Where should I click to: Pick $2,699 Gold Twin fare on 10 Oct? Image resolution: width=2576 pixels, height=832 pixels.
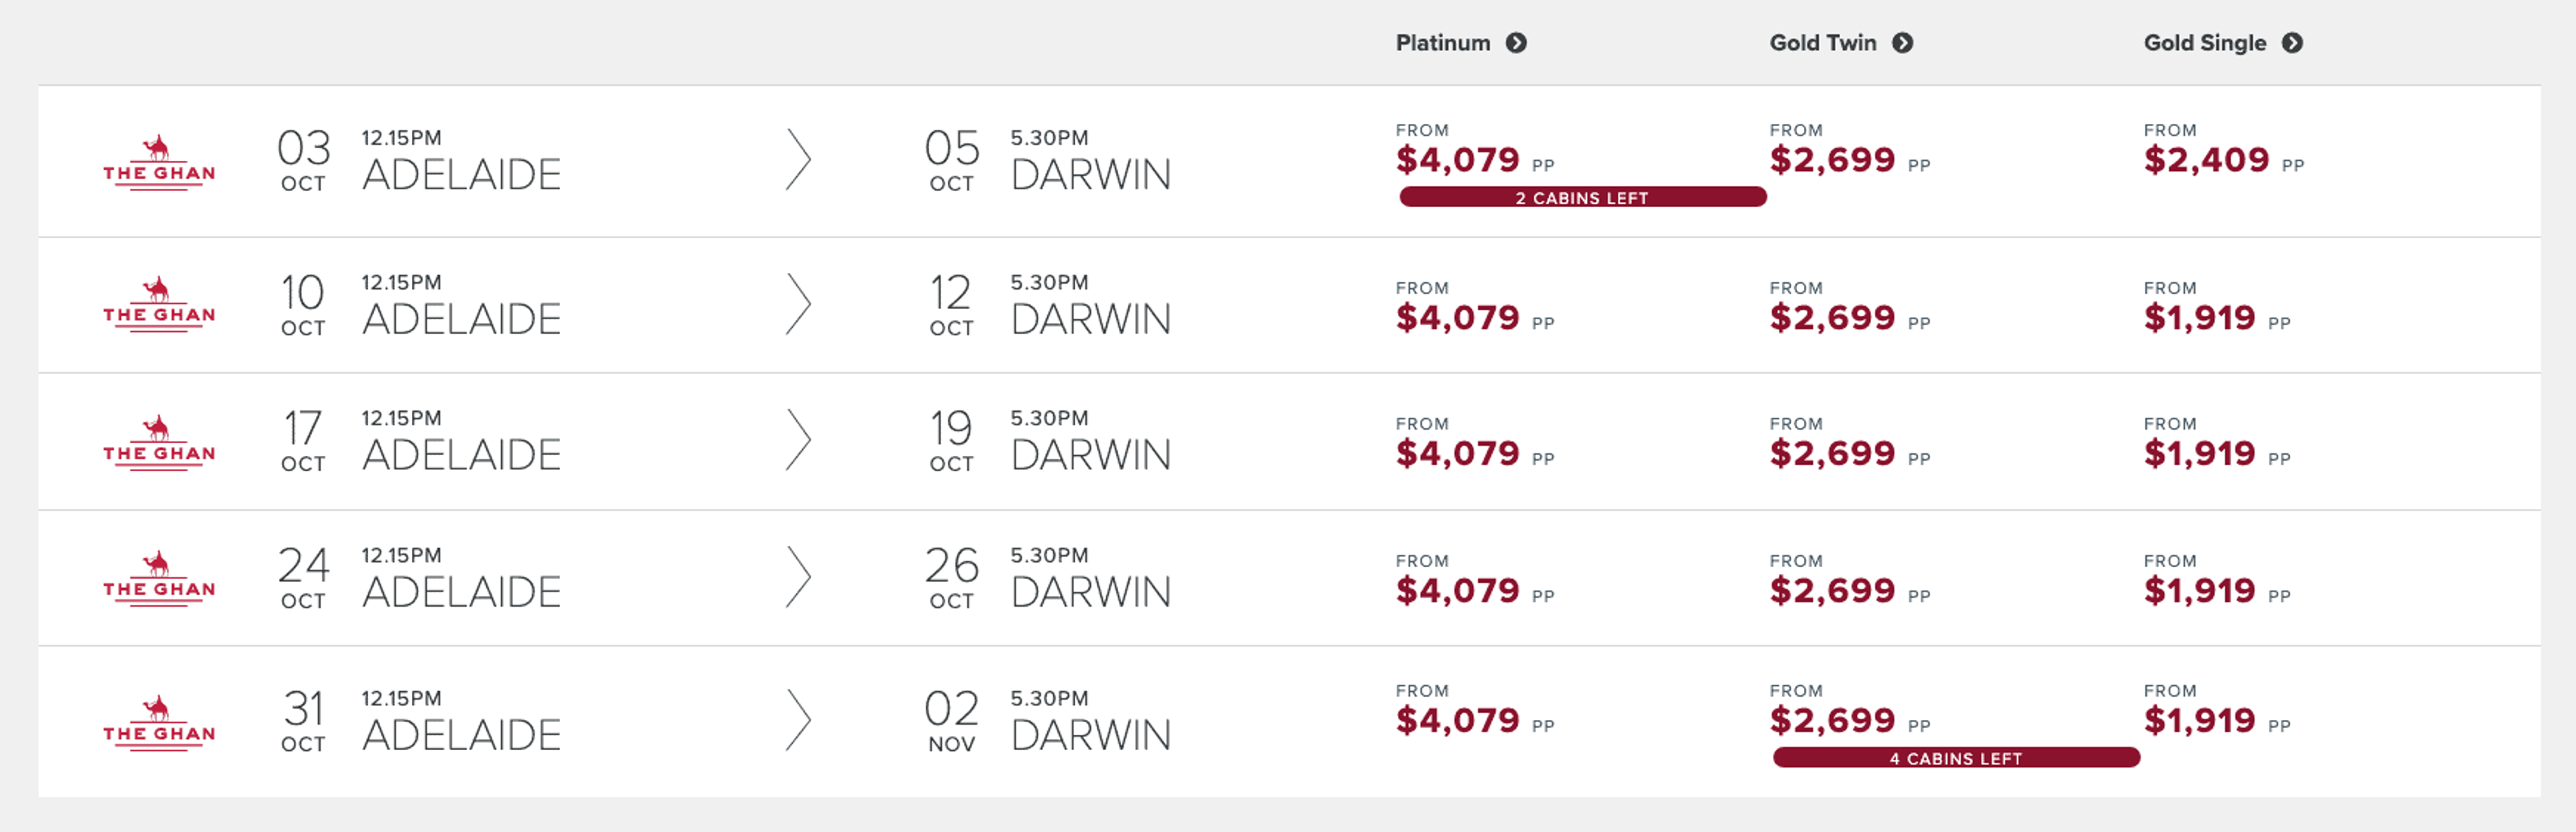point(1832,318)
